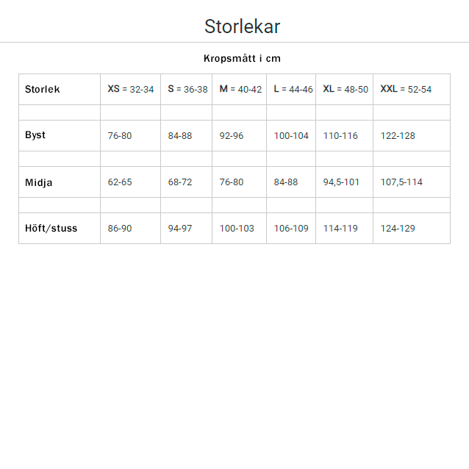This screenshot has height=469, width=469.
Task: Click the Höft/stuss row label
Action: (51, 229)
